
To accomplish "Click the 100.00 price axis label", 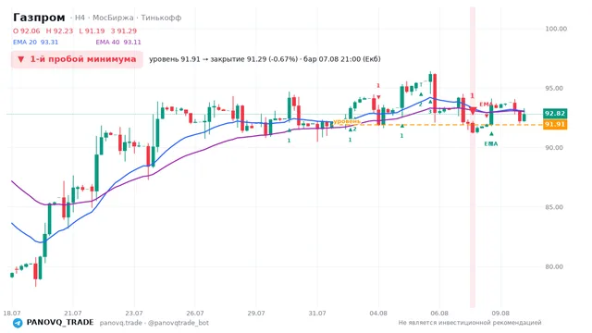I will point(556,29).
